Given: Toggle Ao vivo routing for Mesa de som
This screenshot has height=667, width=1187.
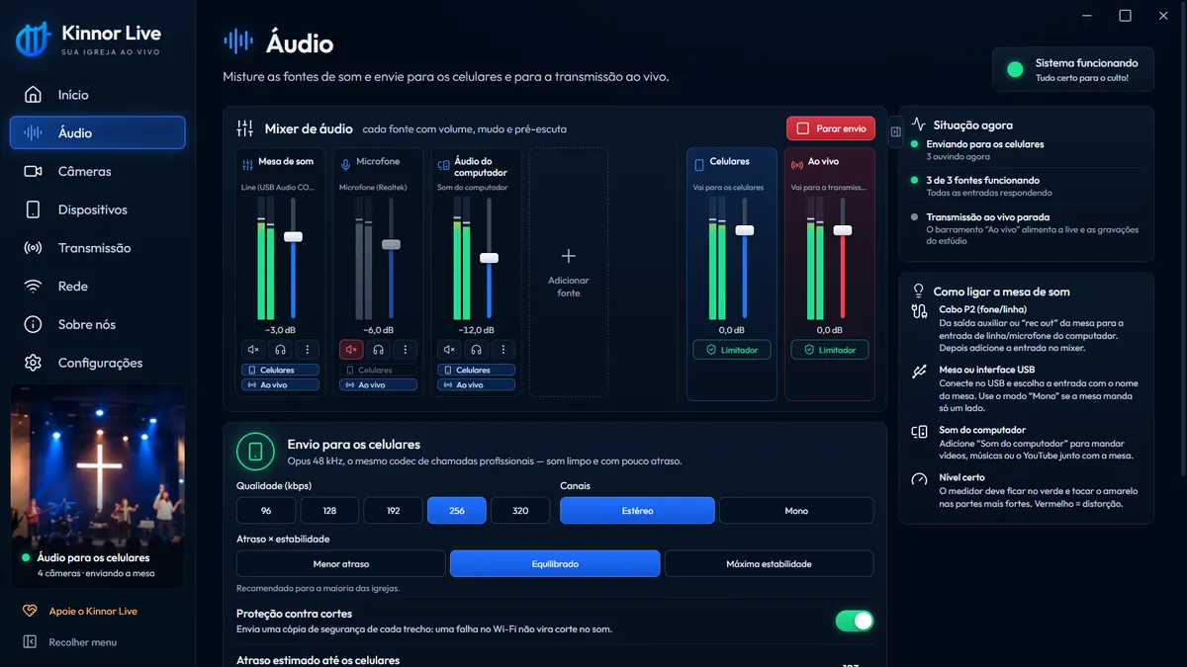Looking at the screenshot, I should click(x=281, y=384).
